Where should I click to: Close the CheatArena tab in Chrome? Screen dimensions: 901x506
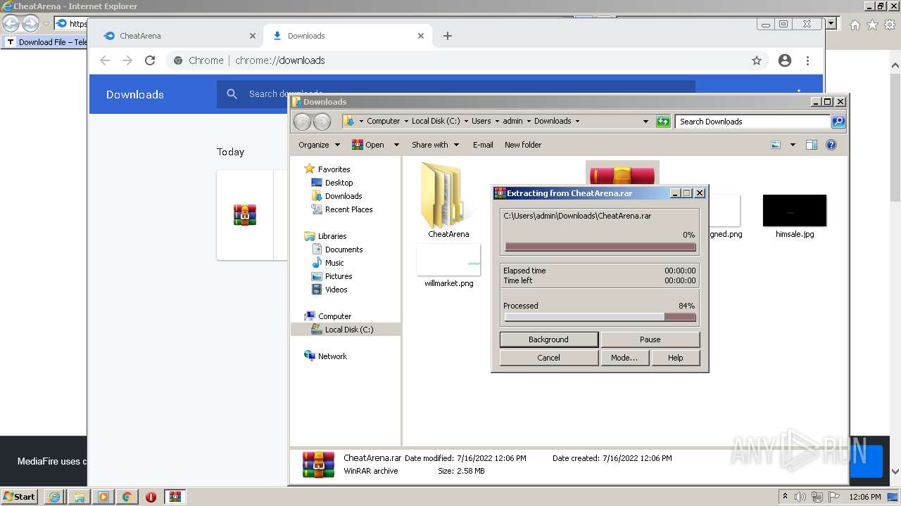coord(253,36)
